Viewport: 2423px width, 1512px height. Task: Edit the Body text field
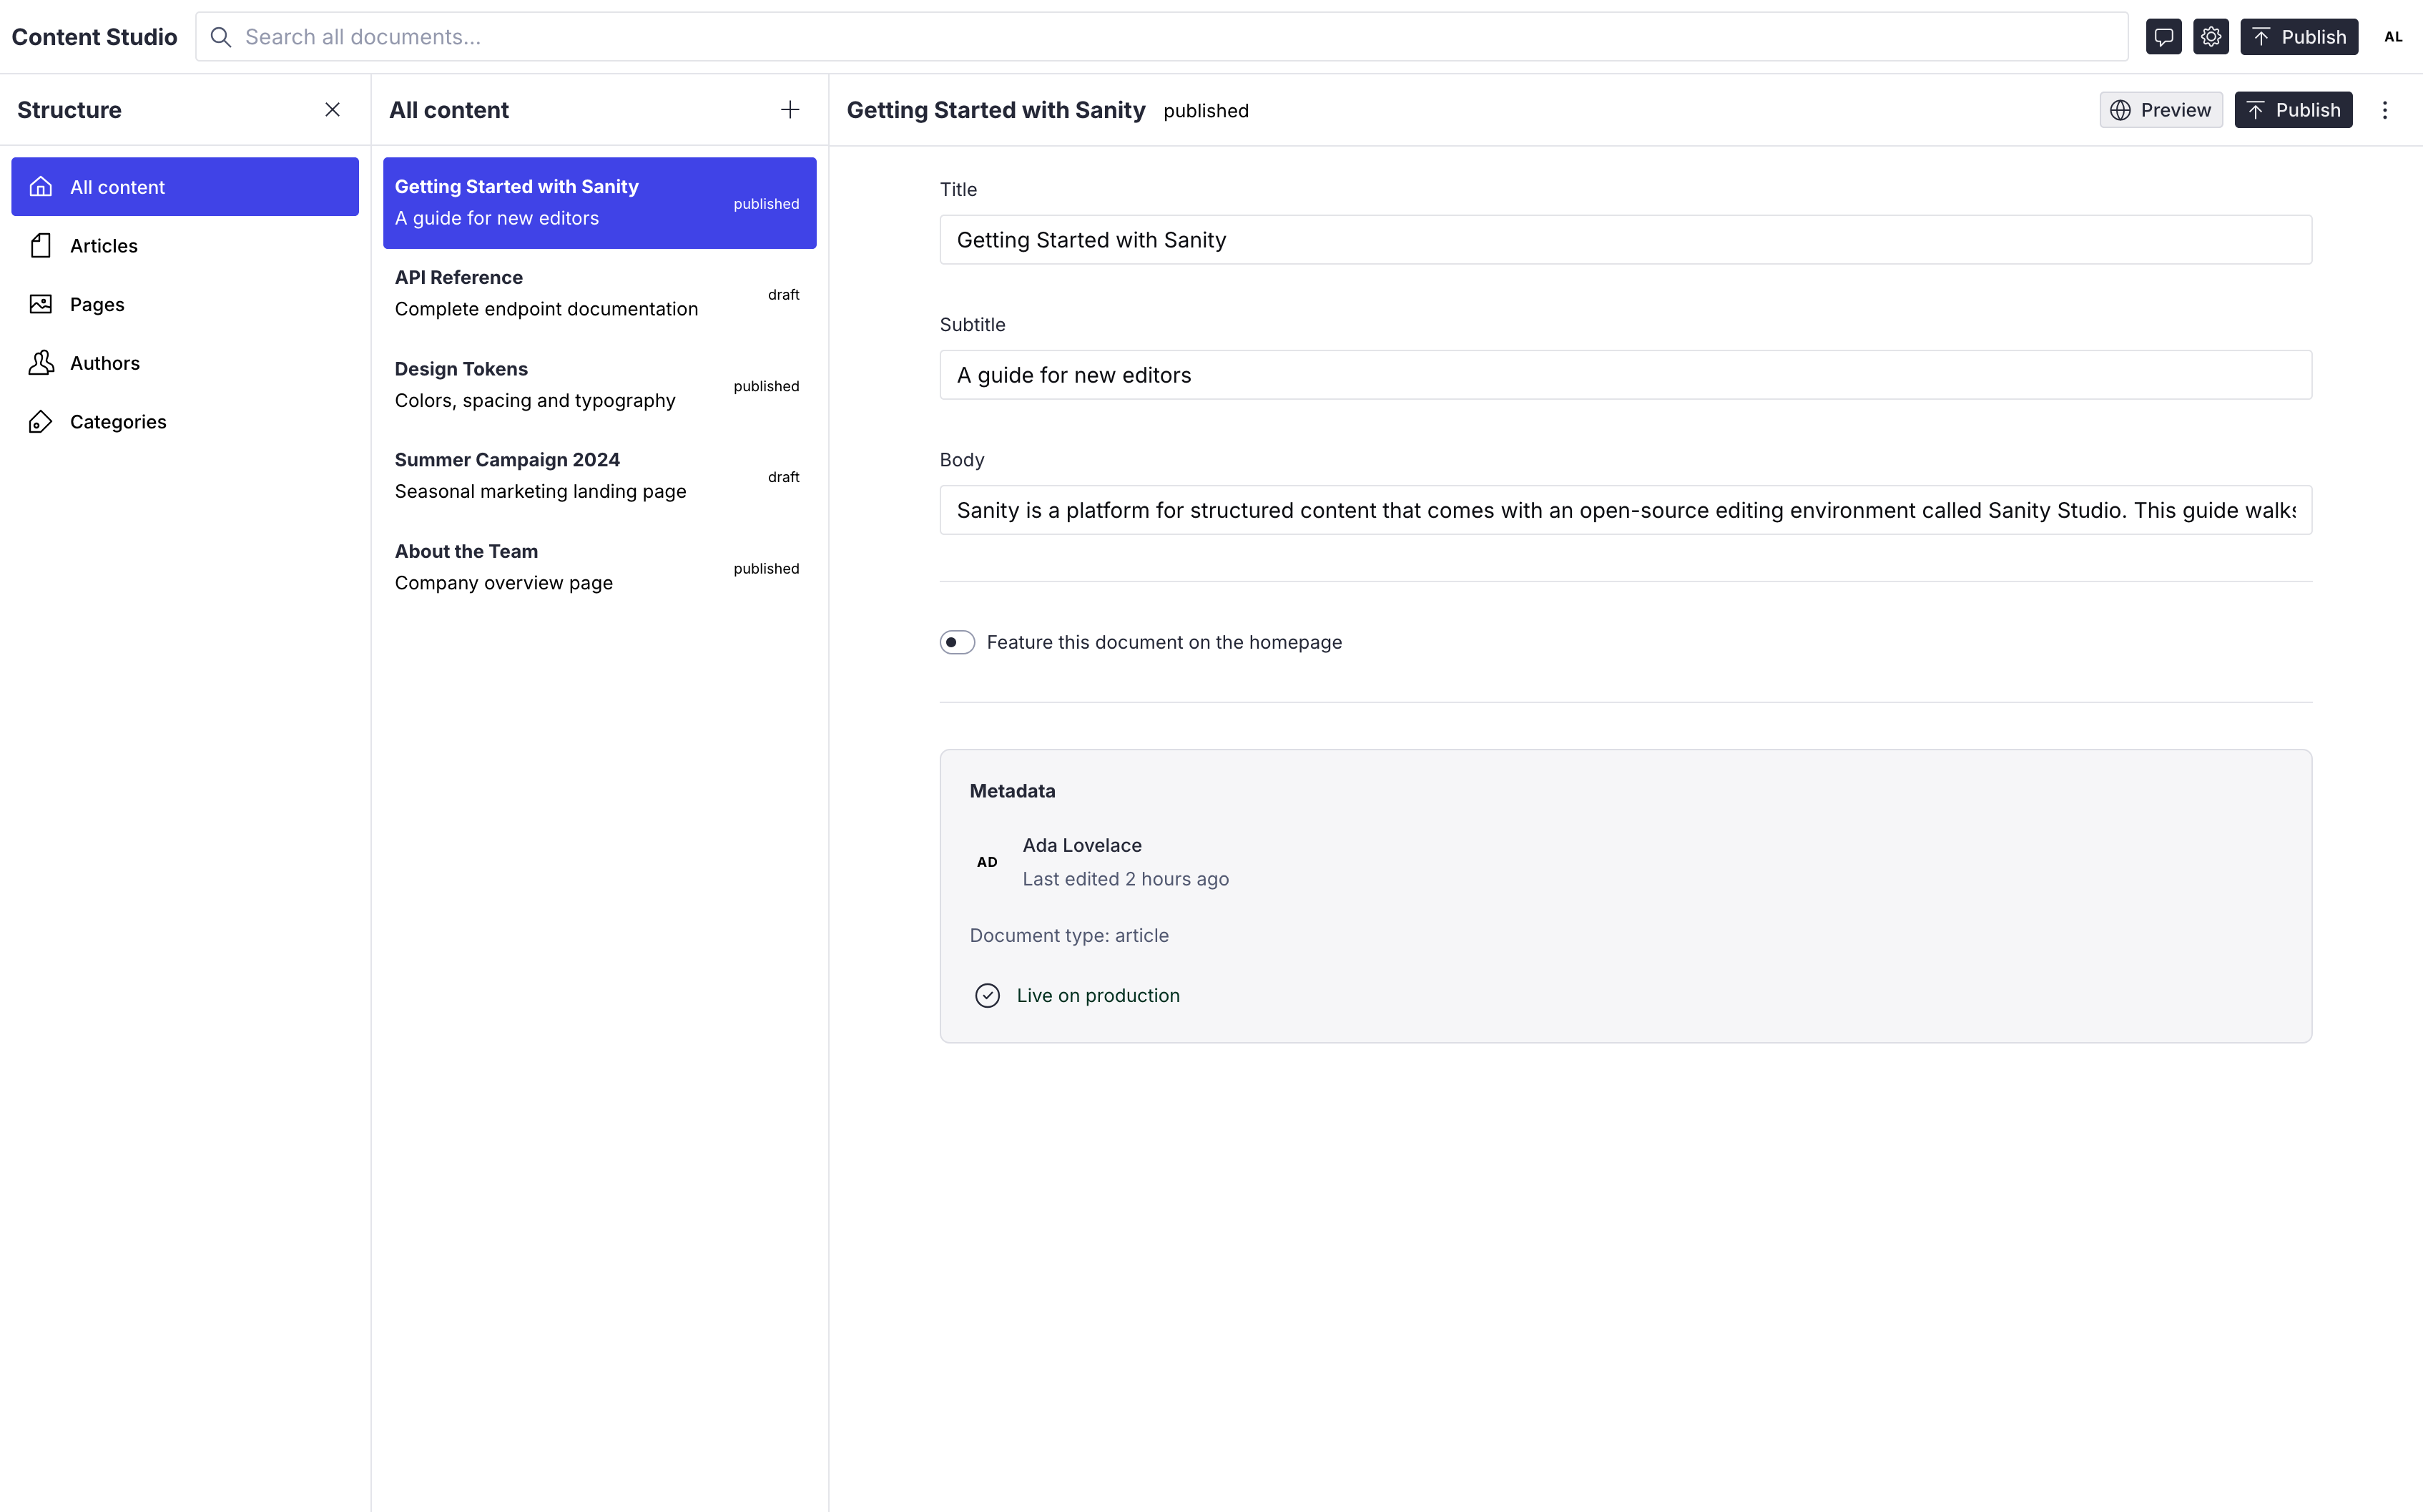coord(1626,510)
